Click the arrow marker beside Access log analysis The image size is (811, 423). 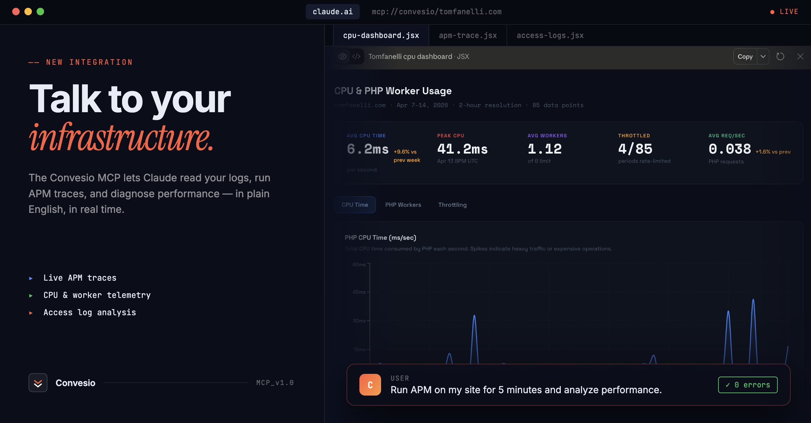[31, 313]
